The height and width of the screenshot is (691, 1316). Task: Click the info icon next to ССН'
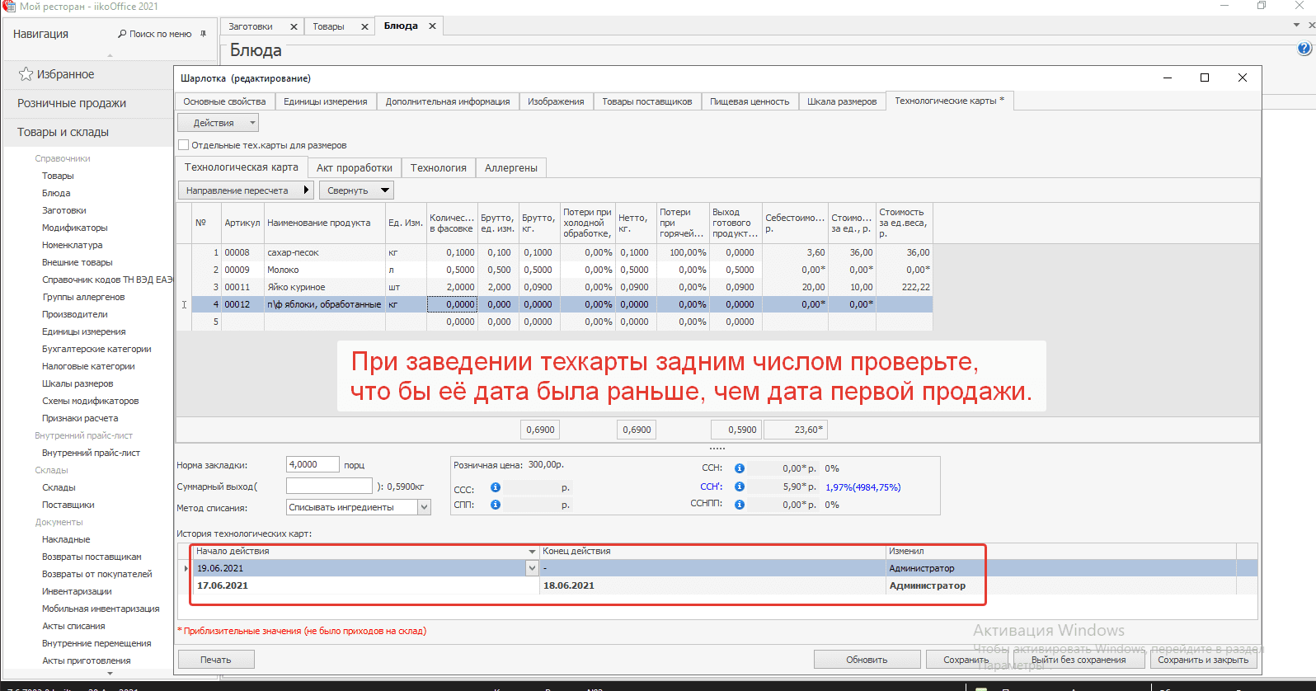(x=740, y=487)
